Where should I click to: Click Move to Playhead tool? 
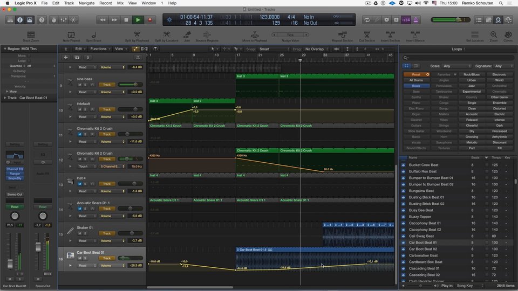(254, 36)
